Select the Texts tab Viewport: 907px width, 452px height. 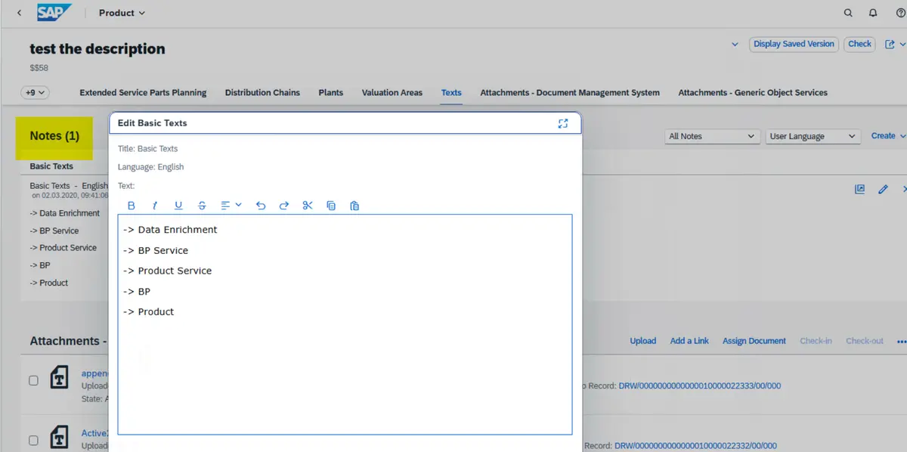pyautogui.click(x=451, y=92)
